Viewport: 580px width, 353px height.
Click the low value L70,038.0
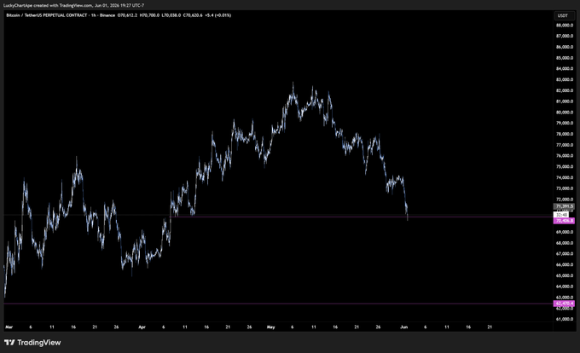[171, 15]
